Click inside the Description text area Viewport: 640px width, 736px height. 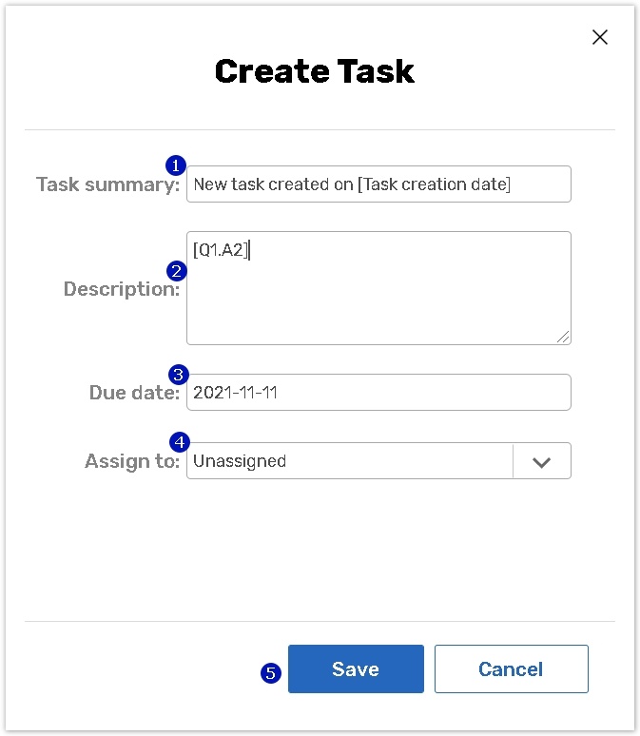click(378, 295)
